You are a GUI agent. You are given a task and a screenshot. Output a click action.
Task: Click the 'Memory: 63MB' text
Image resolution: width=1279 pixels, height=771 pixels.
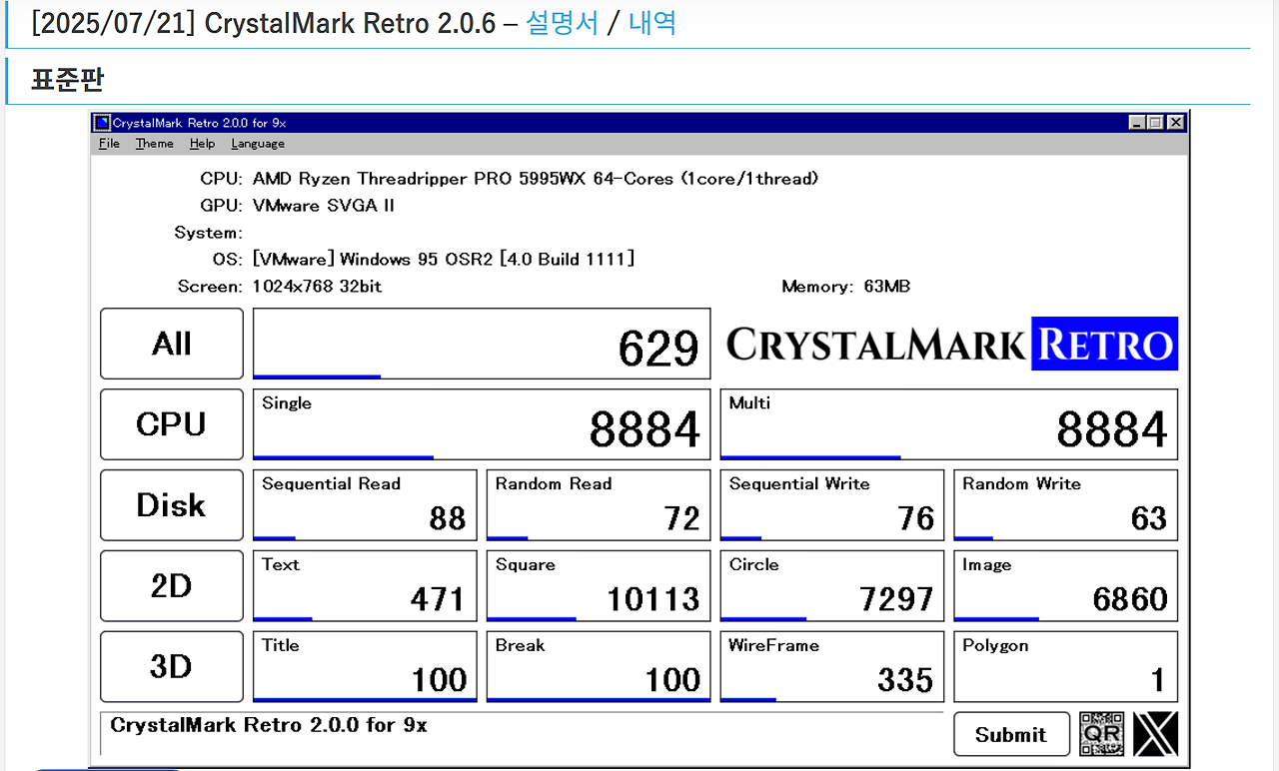point(846,287)
